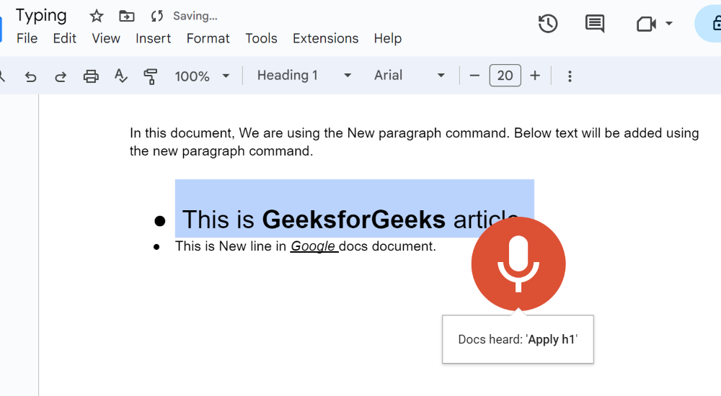The width and height of the screenshot is (721, 396).
Task: Select the paint format roller
Action: click(151, 76)
